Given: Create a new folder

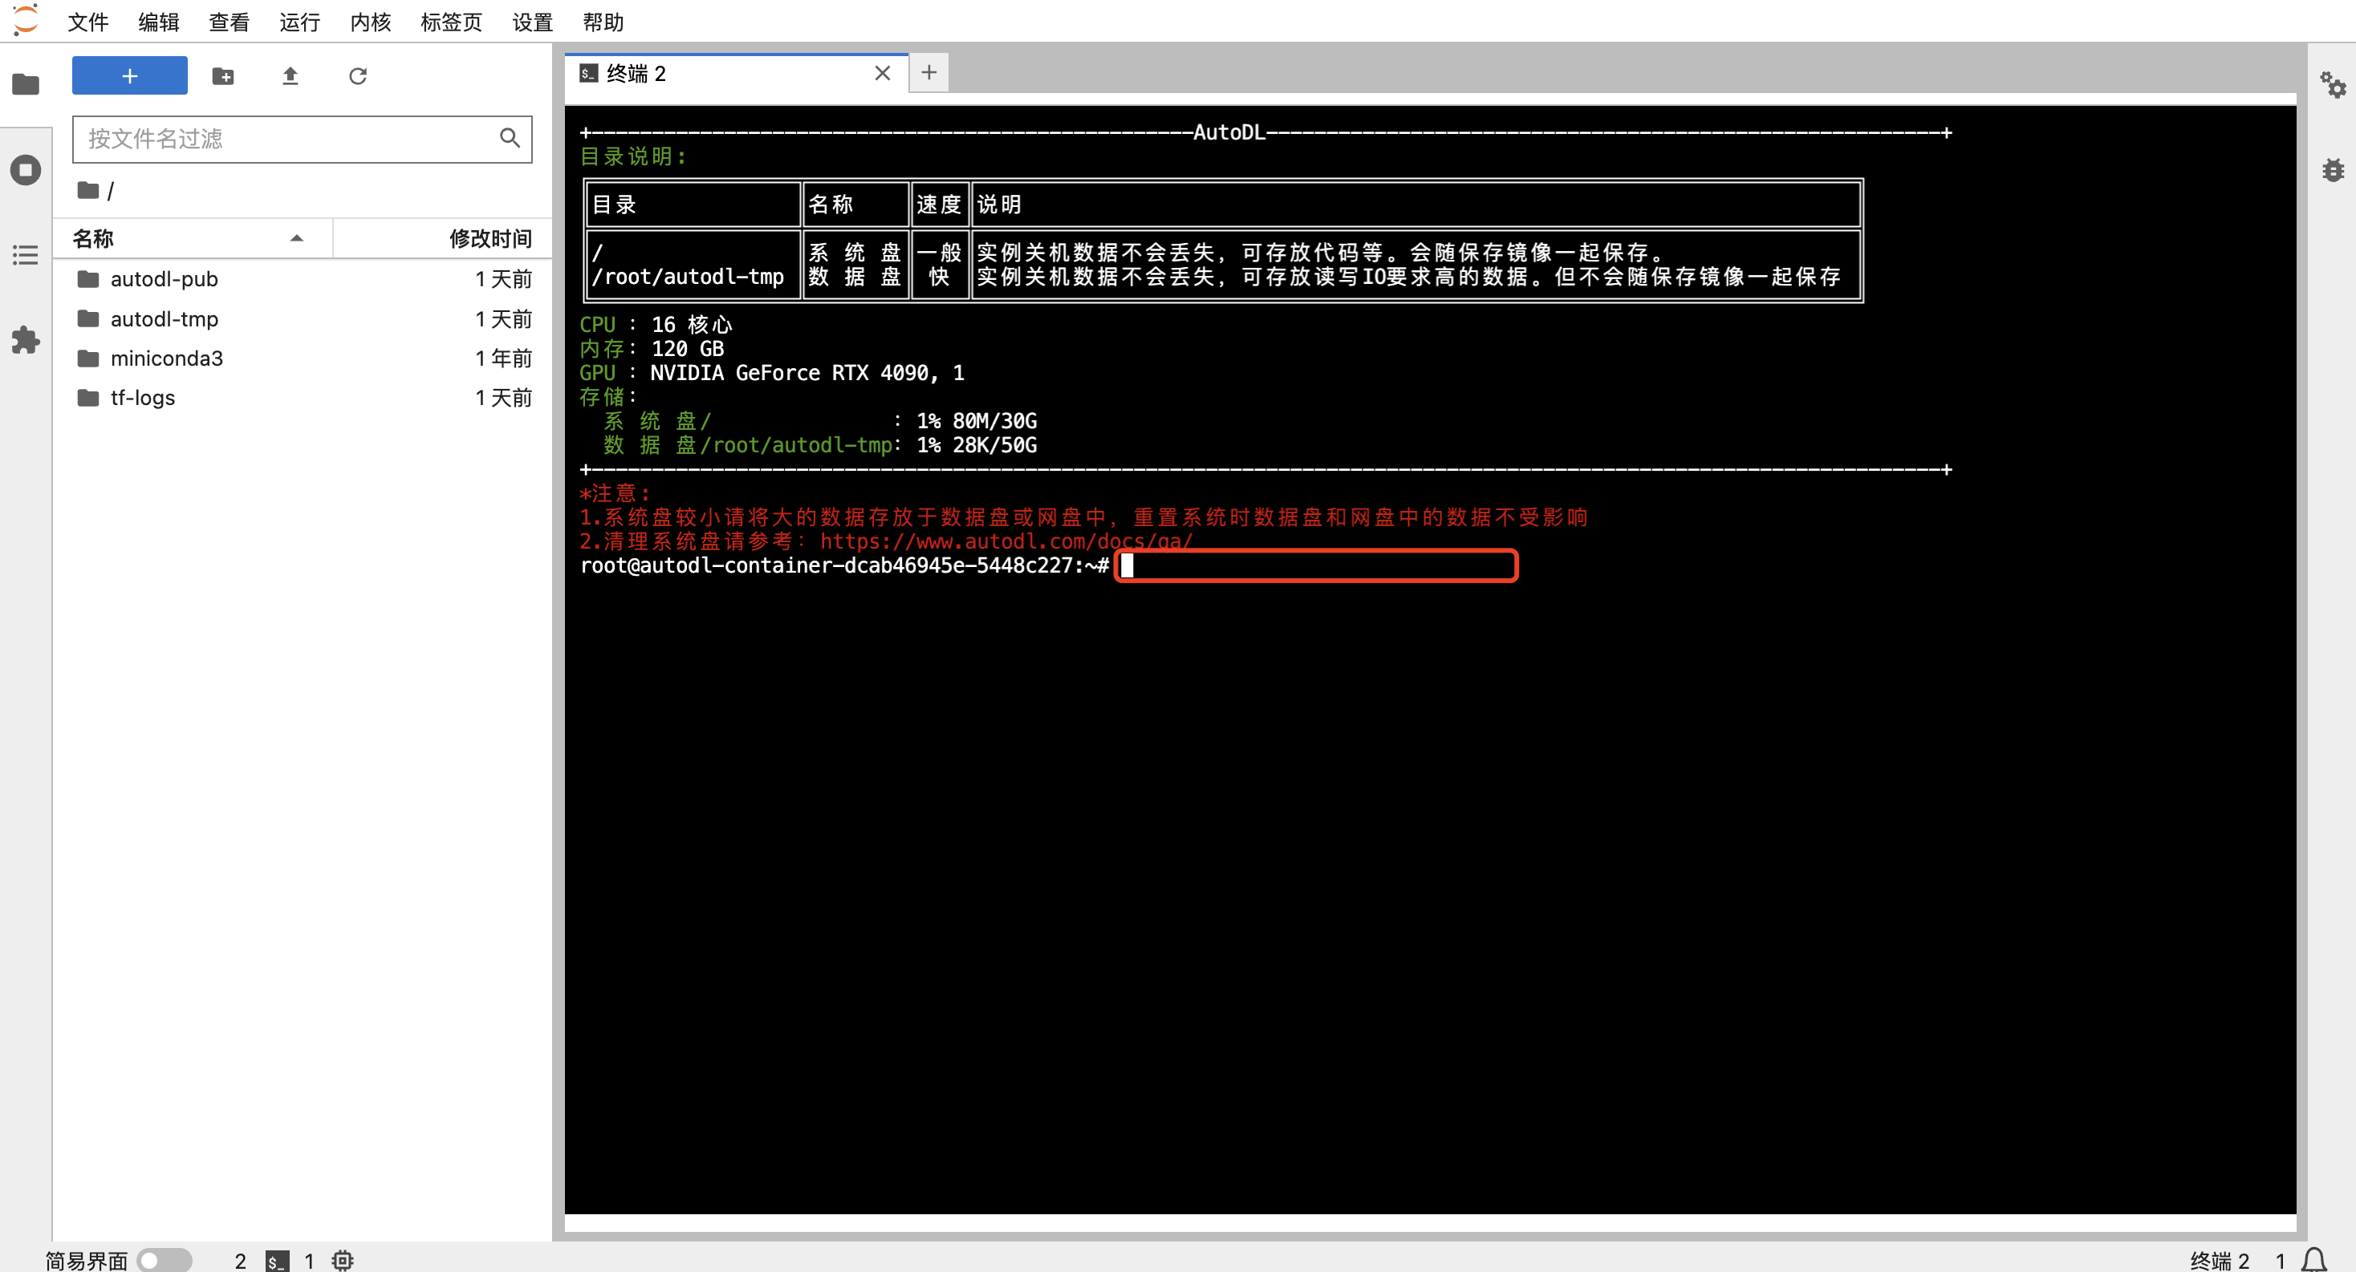Looking at the screenshot, I should point(222,76).
